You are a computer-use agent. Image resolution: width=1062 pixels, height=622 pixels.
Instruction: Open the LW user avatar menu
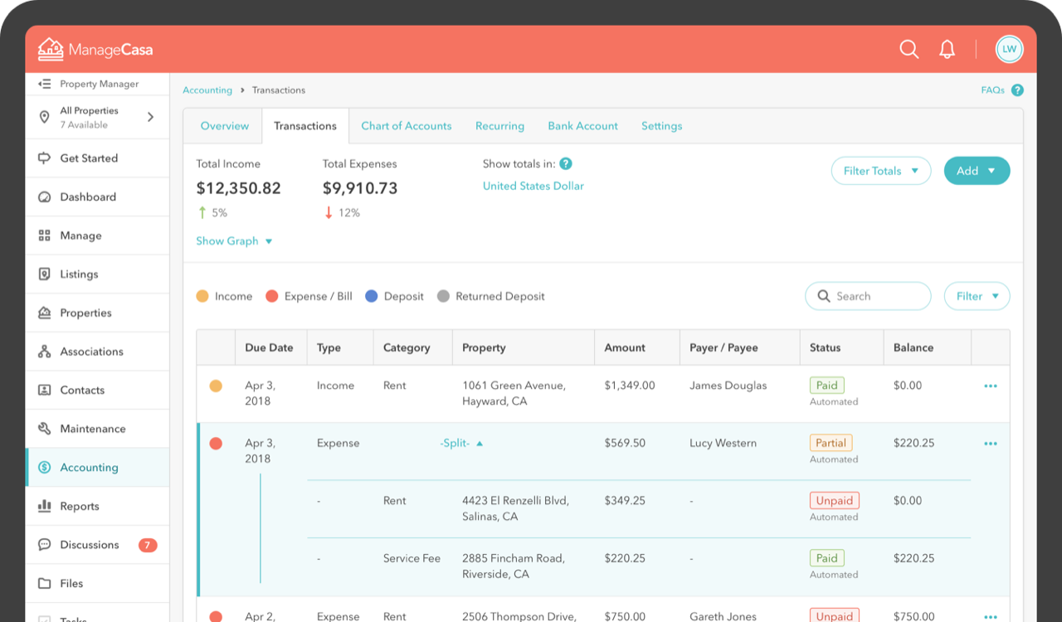pyautogui.click(x=1010, y=49)
